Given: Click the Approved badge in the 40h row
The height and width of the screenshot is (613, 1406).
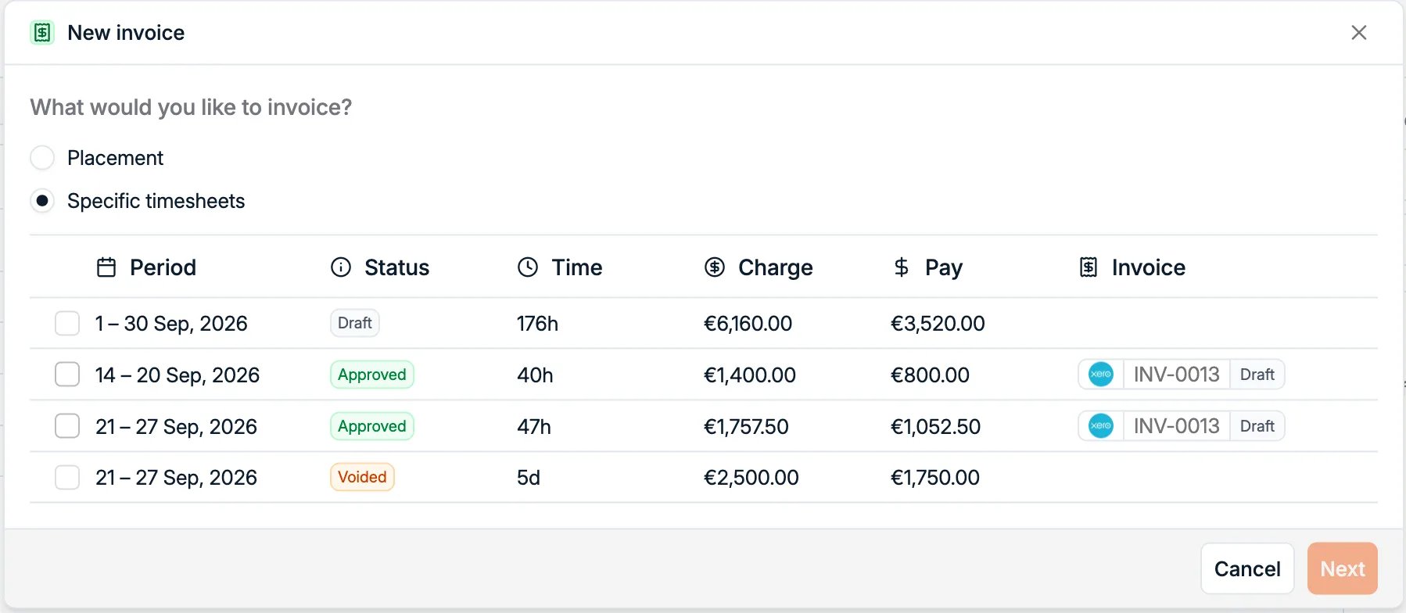Looking at the screenshot, I should (372, 375).
